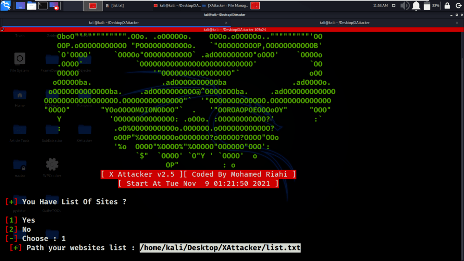The image size is (464, 261).
Task: Minimize the terminal window
Action: point(451,15)
